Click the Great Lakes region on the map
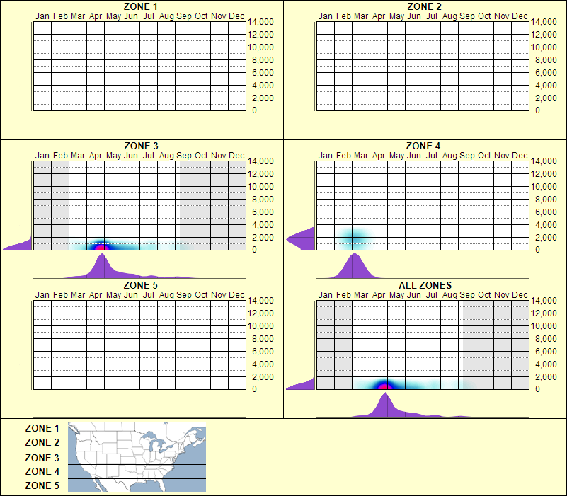 pos(157,442)
